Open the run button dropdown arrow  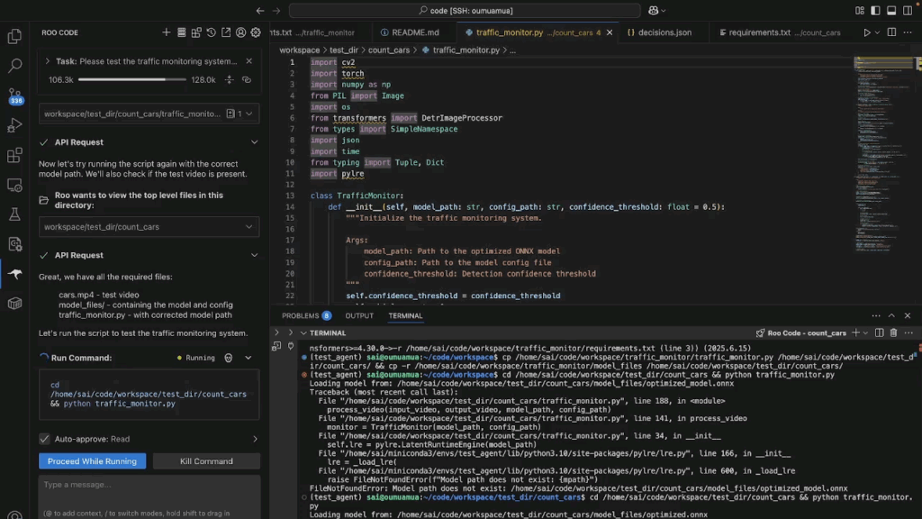[877, 33]
